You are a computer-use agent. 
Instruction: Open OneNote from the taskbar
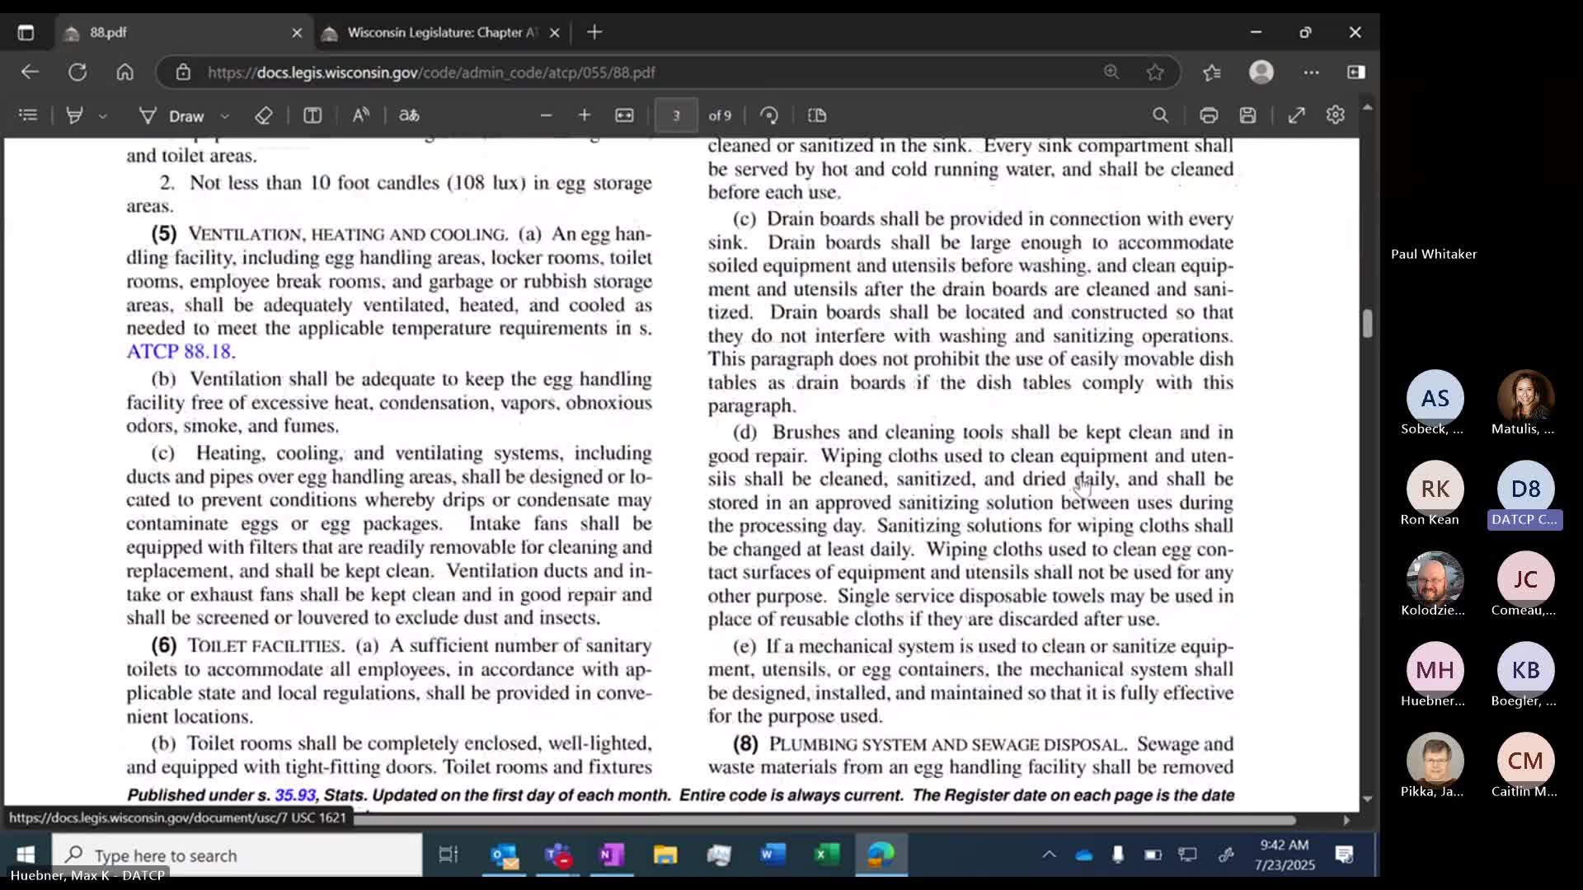coord(612,855)
